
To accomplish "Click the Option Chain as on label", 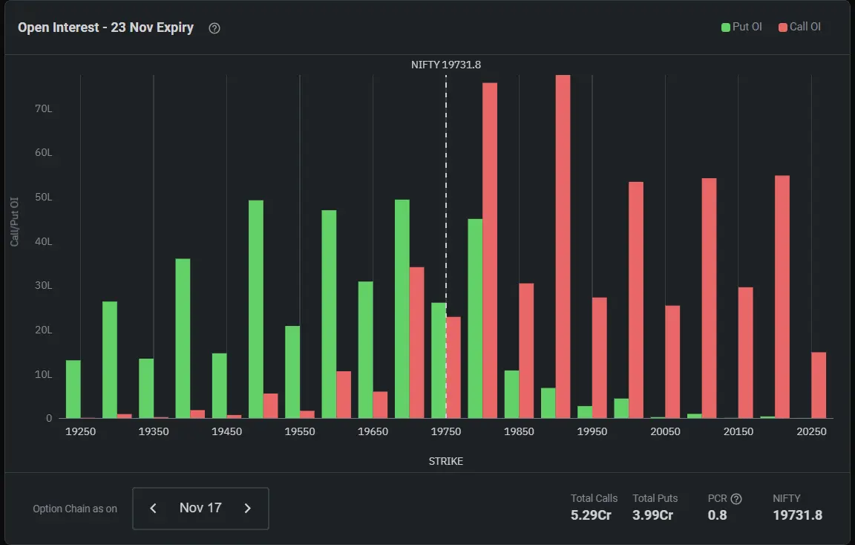I will click(x=75, y=509).
